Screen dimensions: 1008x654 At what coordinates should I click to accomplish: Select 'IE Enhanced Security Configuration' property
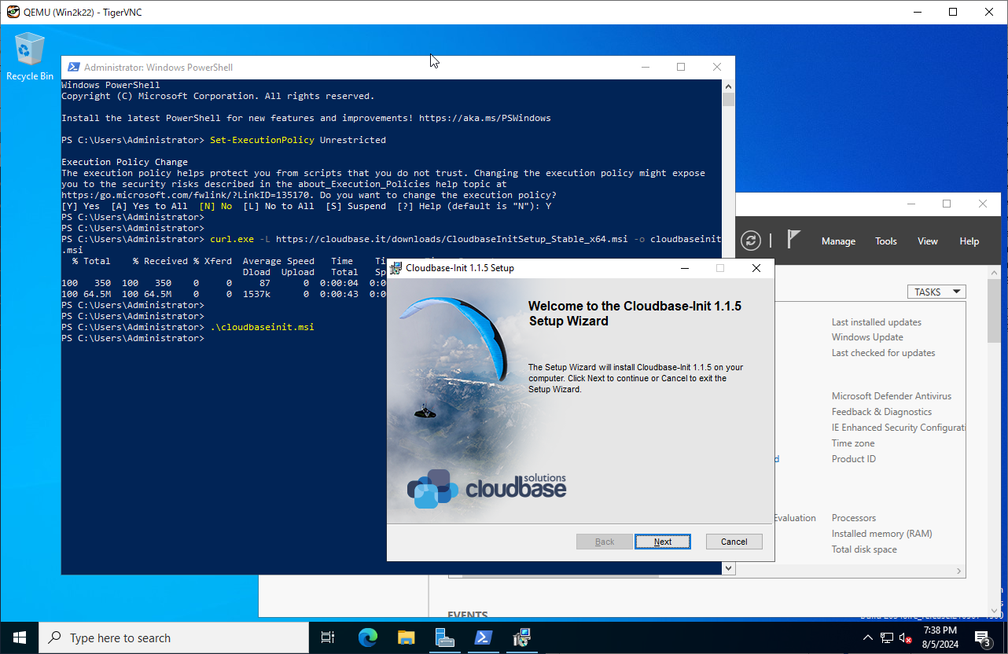[x=899, y=428]
